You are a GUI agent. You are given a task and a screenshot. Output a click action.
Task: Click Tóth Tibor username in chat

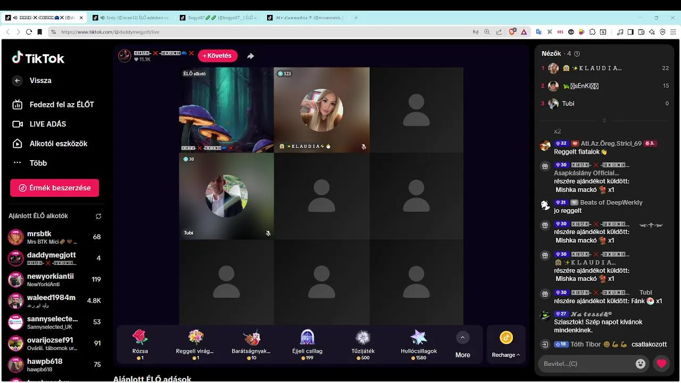tap(585, 345)
